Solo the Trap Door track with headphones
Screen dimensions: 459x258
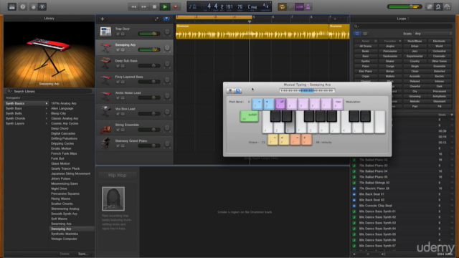point(123,34)
